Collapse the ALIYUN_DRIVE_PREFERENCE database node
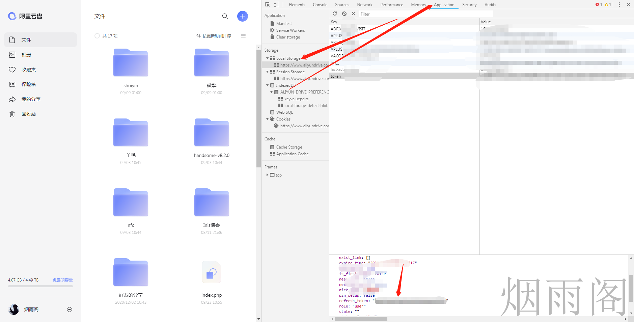Screen dimensions: 634x322 point(272,92)
